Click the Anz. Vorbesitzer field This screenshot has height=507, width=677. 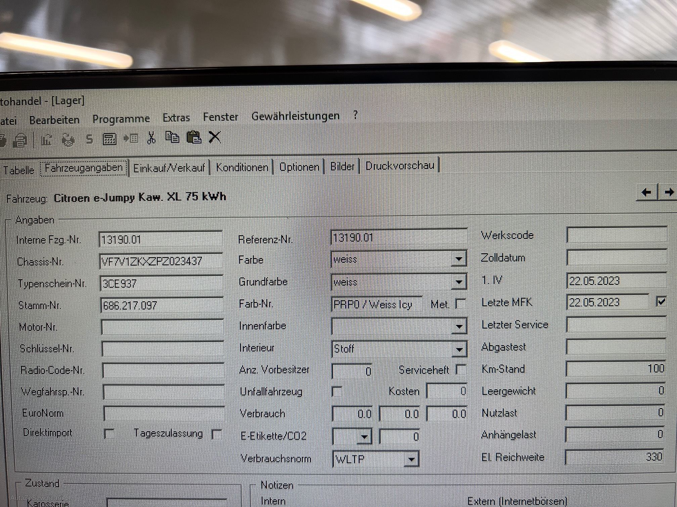(x=352, y=371)
